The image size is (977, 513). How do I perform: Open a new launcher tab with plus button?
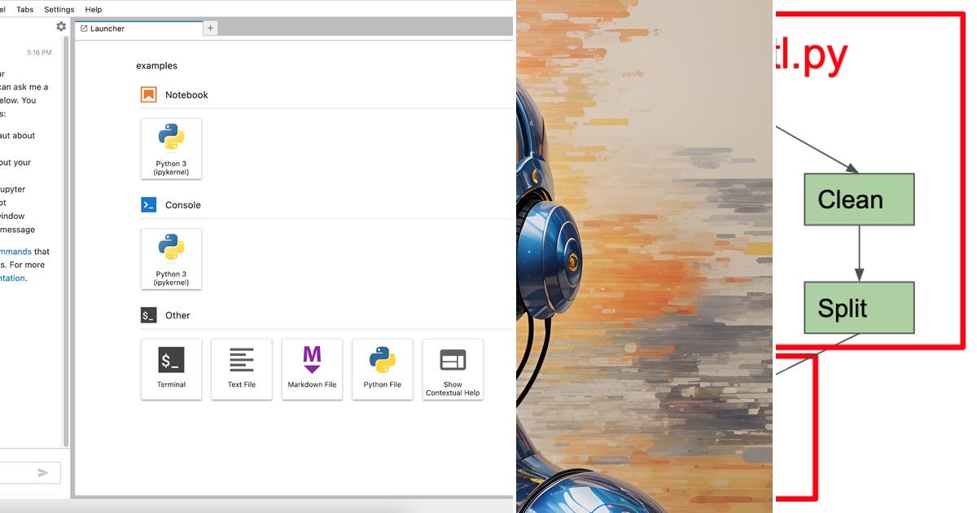211,28
